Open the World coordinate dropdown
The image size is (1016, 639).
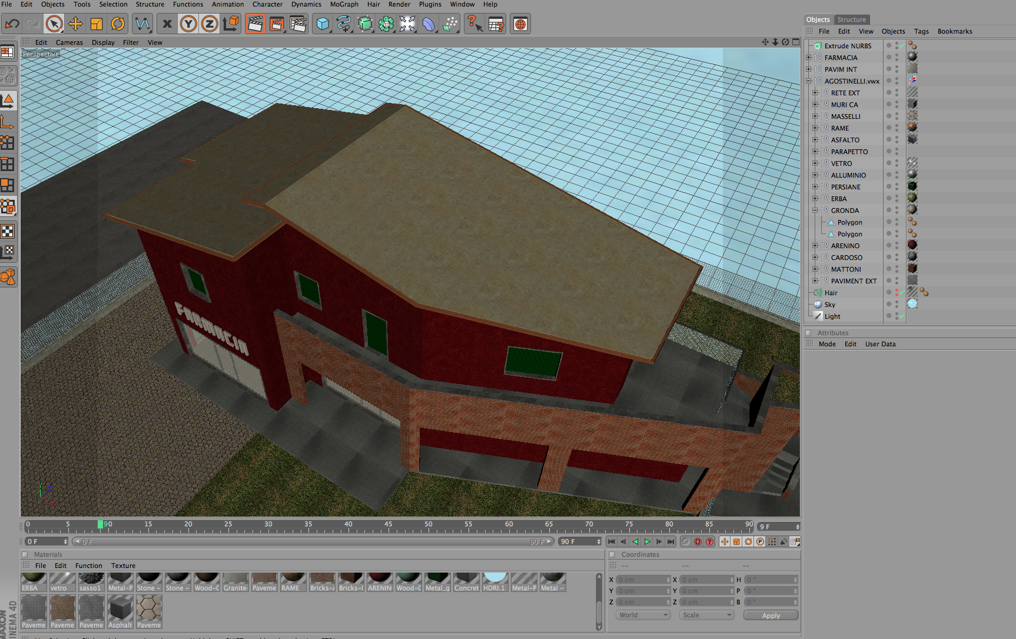click(643, 615)
